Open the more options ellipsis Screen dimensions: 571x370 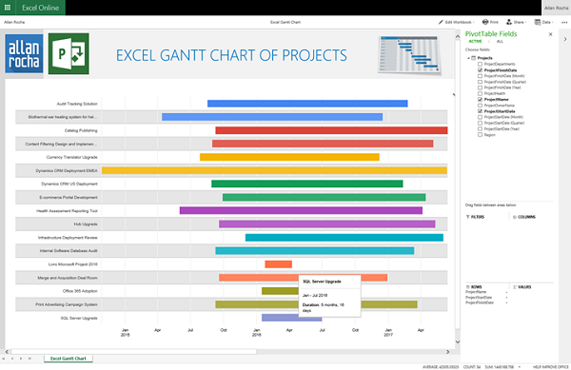point(564,22)
